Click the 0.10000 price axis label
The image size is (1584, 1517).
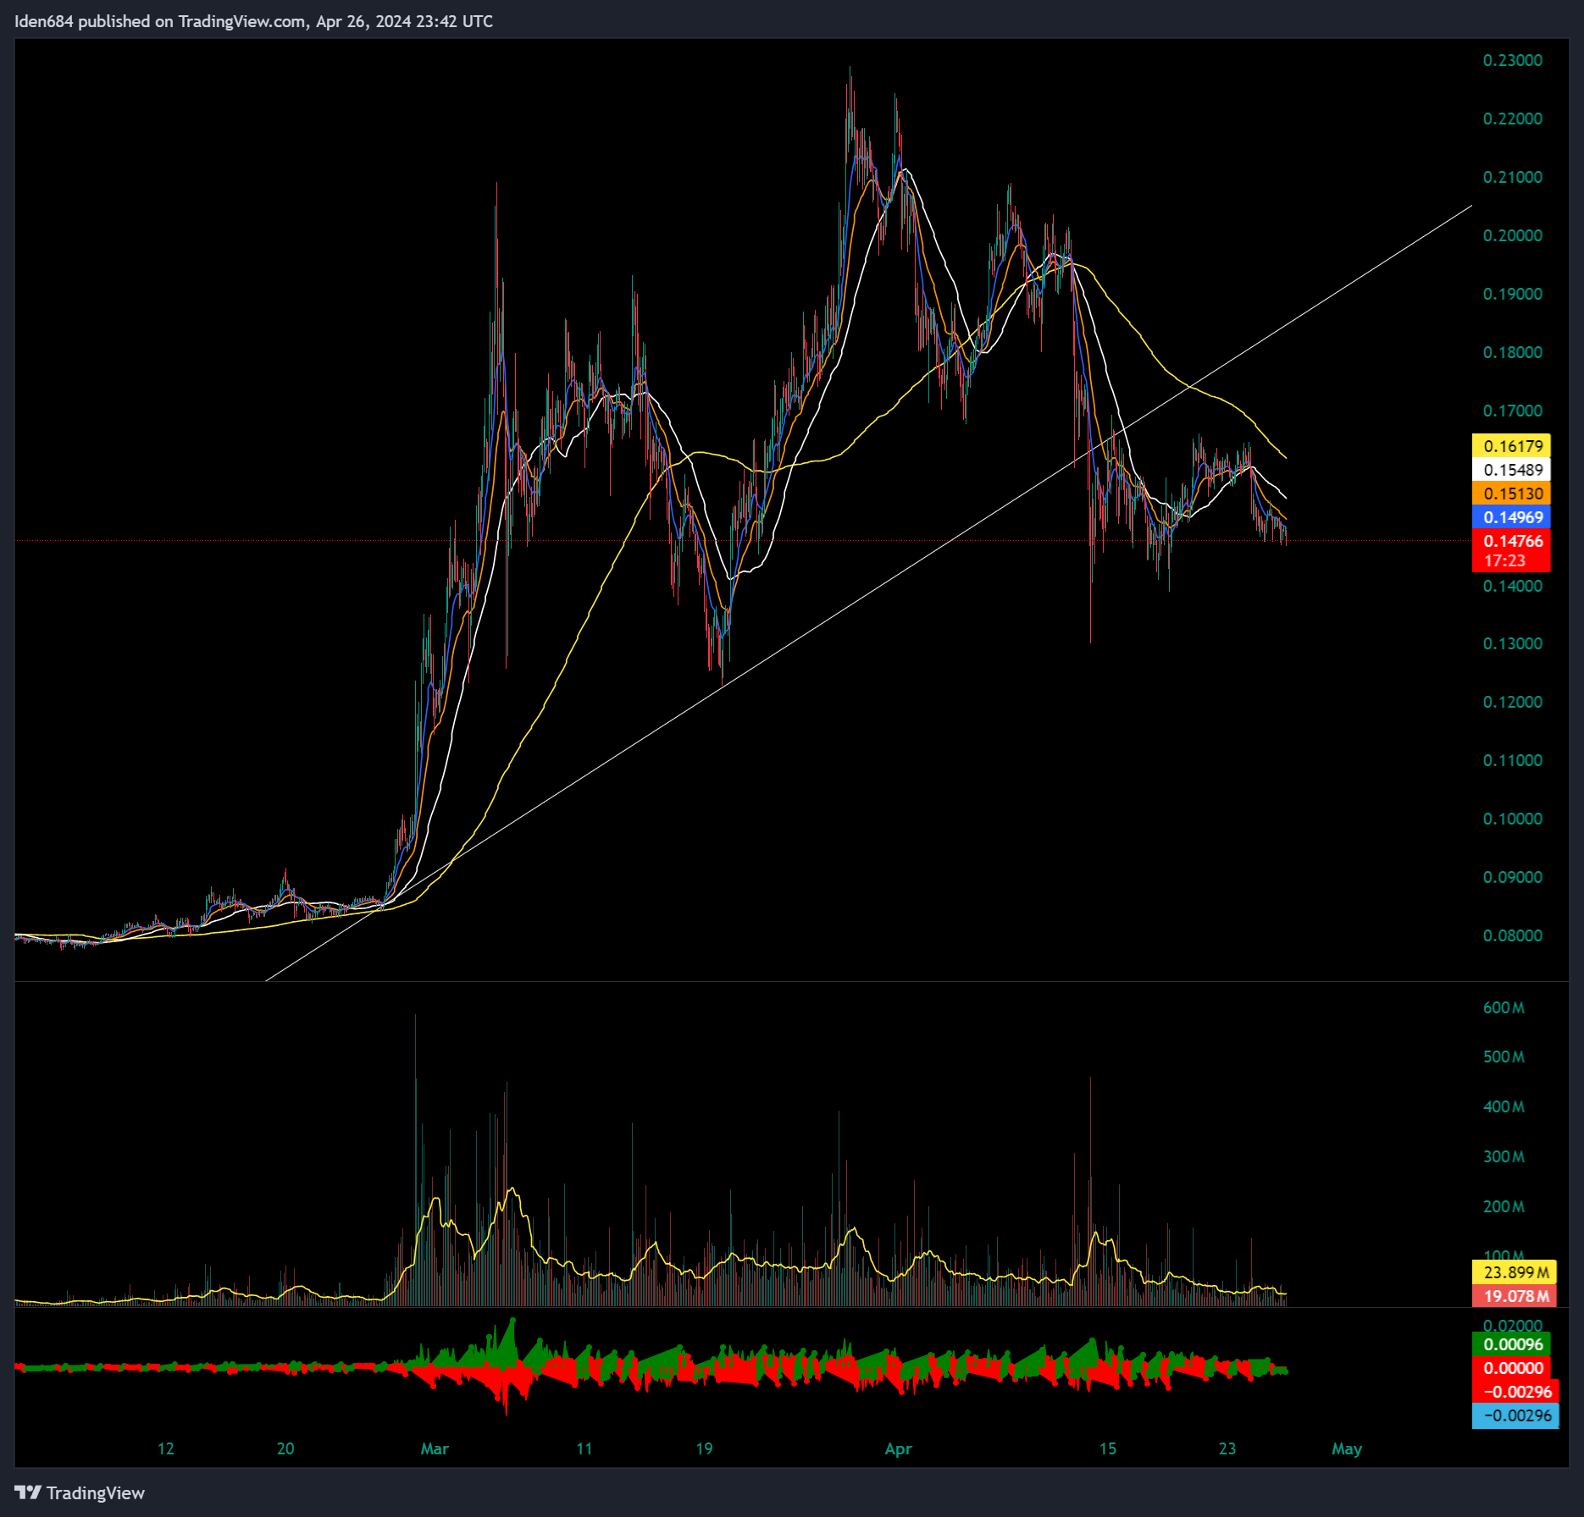coord(1512,819)
